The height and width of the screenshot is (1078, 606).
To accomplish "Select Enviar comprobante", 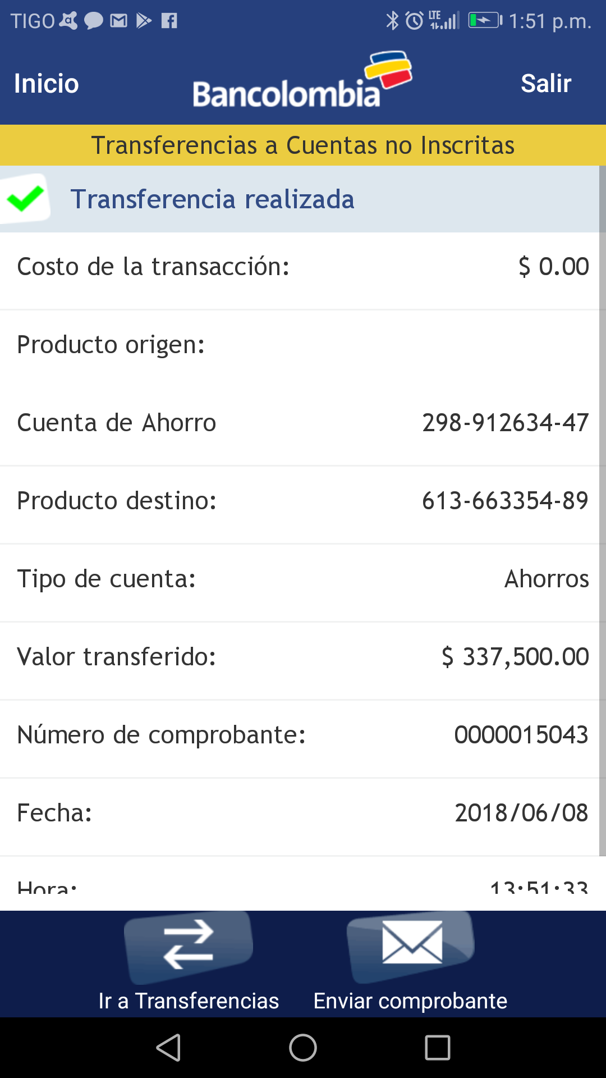I will (x=410, y=1001).
